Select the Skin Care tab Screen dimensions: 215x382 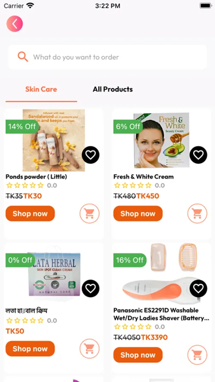coord(41,89)
